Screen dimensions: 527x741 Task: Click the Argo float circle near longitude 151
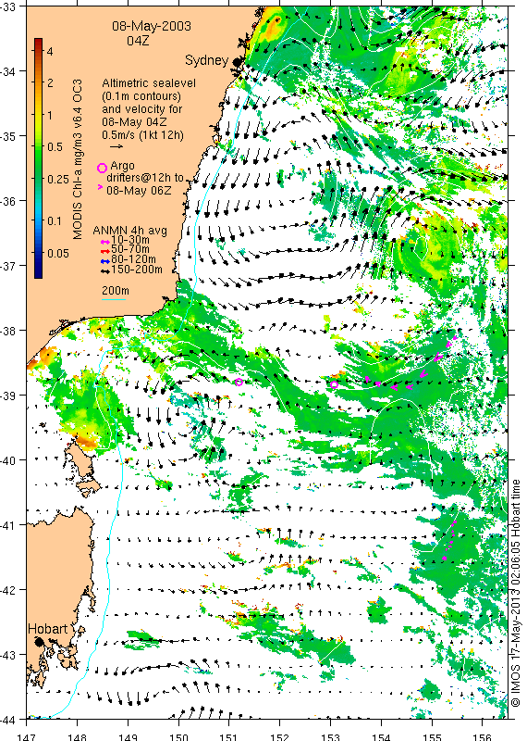[x=239, y=382]
